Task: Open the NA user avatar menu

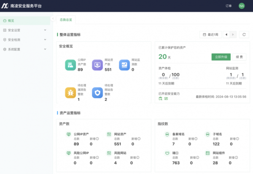Action: (x=242, y=6)
